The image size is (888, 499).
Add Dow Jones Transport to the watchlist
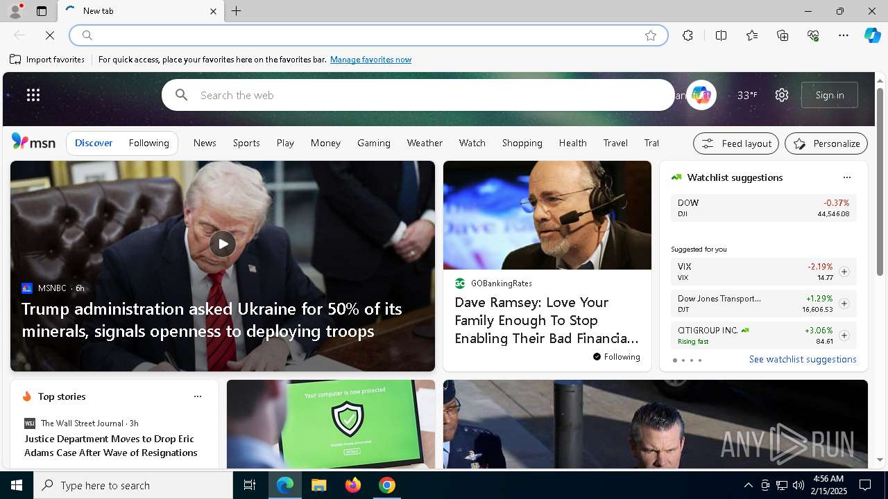(844, 304)
